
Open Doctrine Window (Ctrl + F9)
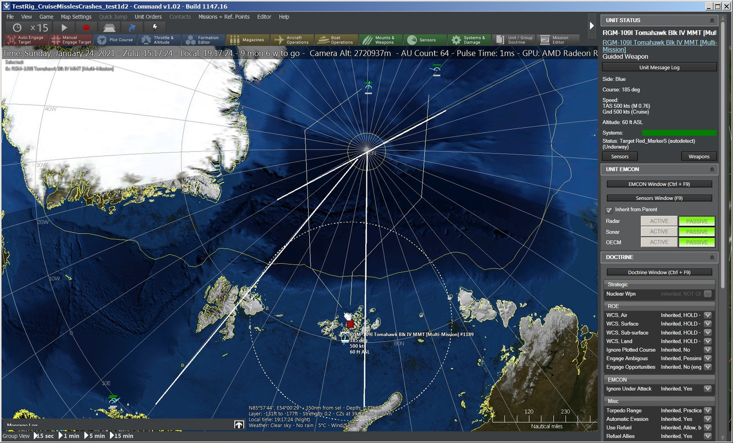[659, 272]
